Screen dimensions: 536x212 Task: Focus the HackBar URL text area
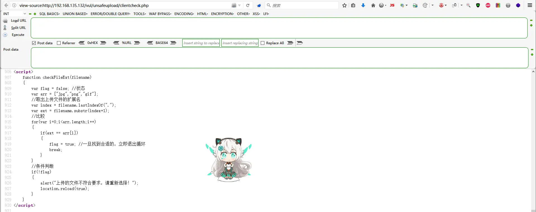point(279,28)
